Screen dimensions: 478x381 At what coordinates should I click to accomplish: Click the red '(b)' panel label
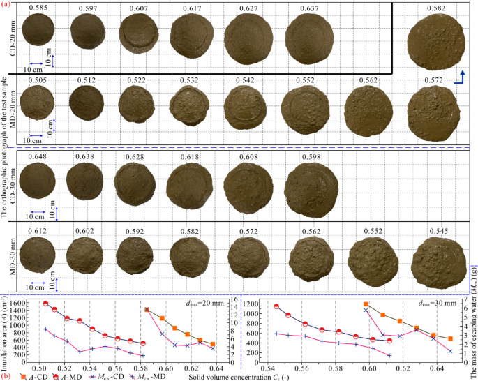pos(6,376)
